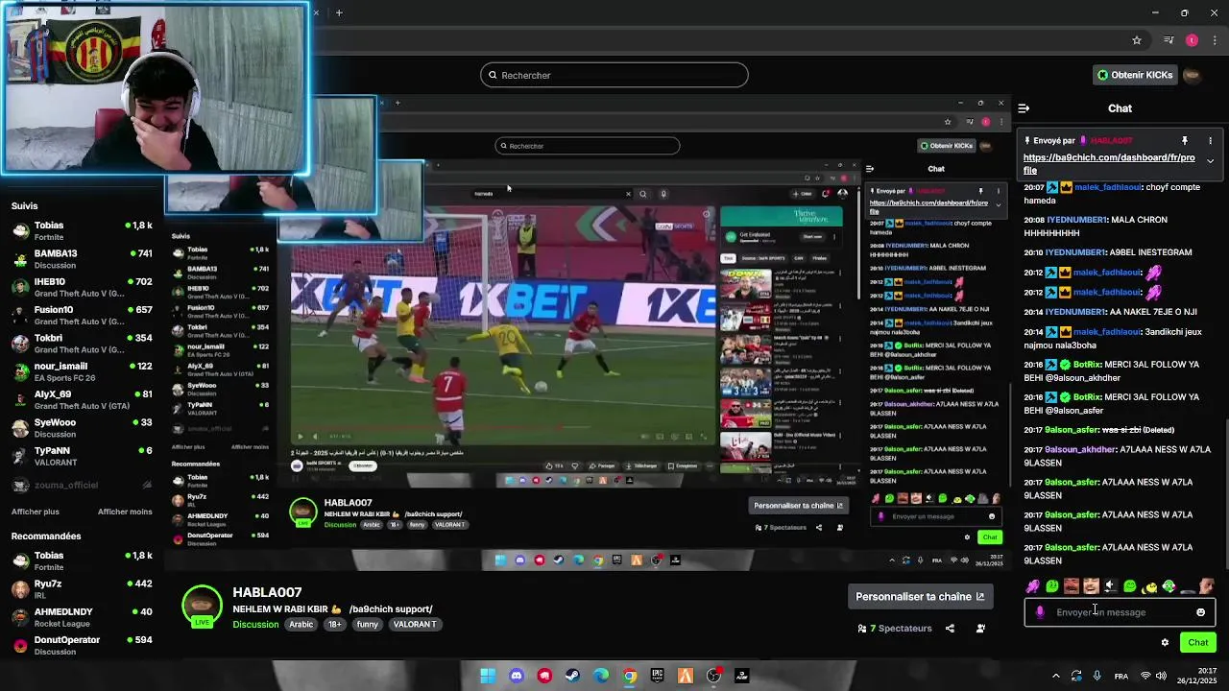Open Ryu7z recommended channel
This screenshot has width=1229, height=691.
[x=82, y=588]
